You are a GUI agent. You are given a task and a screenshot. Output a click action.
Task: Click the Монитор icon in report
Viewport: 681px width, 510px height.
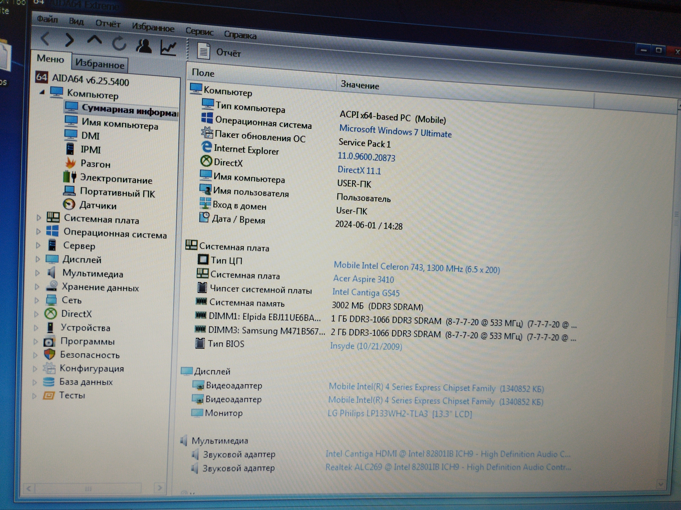click(x=197, y=413)
